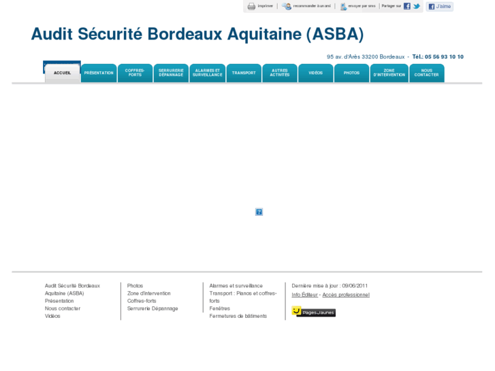Open footer link Coffres-forts

(142, 301)
